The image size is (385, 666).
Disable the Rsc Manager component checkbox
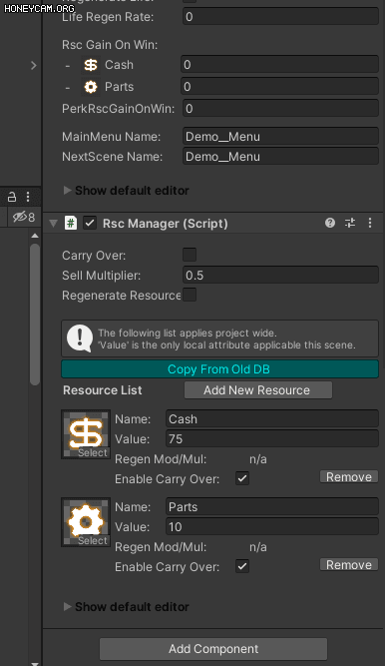(90, 223)
